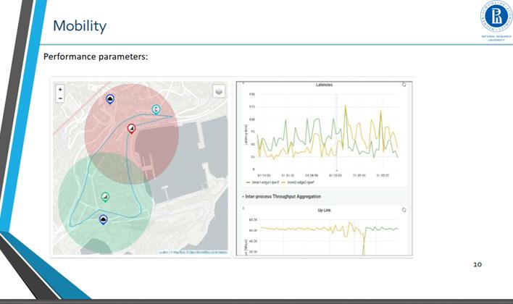
Task: Click the 'Performance parameters:' text
Action: click(96, 56)
